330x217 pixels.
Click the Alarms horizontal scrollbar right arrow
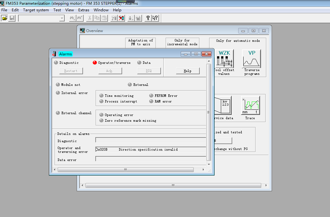[203, 170]
